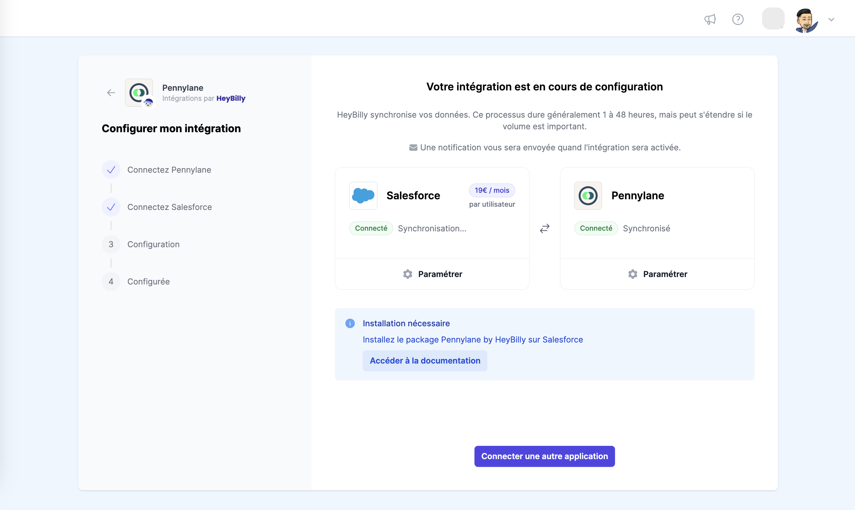This screenshot has height=510, width=855.
Task: Expand the account menu chevron
Action: pos(831,19)
